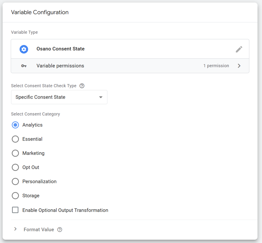The height and width of the screenshot is (243, 262).
Task: Click the blue gear Osano Consent State icon
Action: pyautogui.click(x=24, y=49)
